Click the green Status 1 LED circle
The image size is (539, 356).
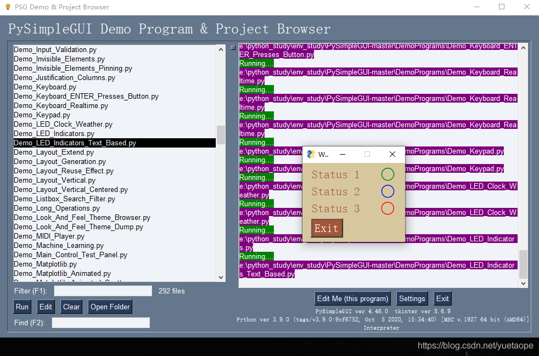pos(388,174)
